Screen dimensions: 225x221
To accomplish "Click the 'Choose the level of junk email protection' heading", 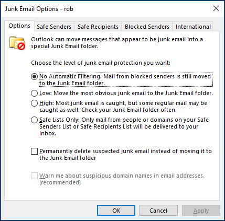I will click(x=101, y=63).
